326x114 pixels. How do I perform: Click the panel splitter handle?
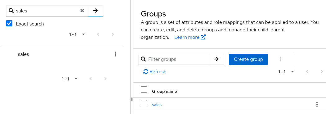point(132,99)
